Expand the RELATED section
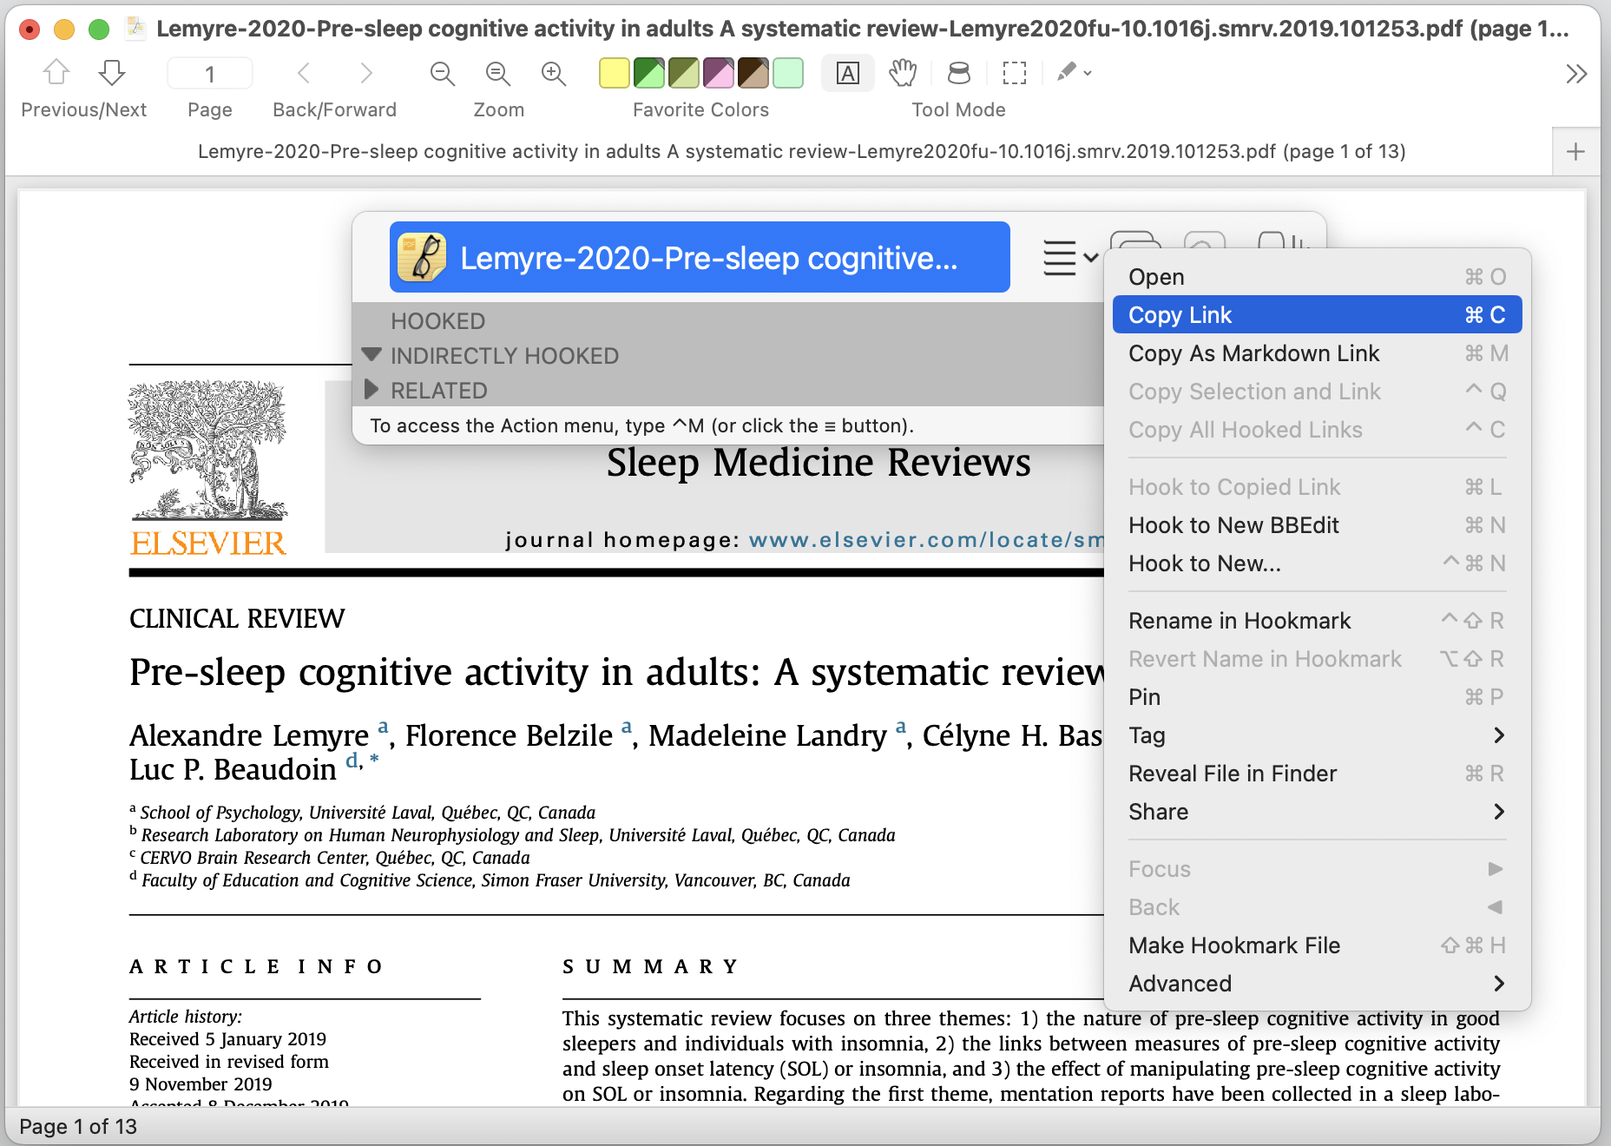 (x=372, y=390)
